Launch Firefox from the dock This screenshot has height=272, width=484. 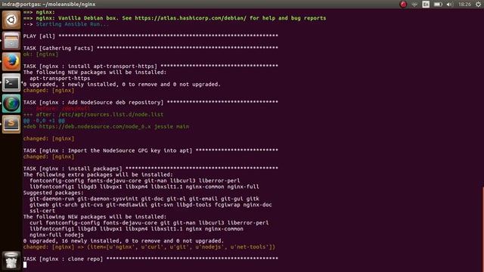click(11, 61)
